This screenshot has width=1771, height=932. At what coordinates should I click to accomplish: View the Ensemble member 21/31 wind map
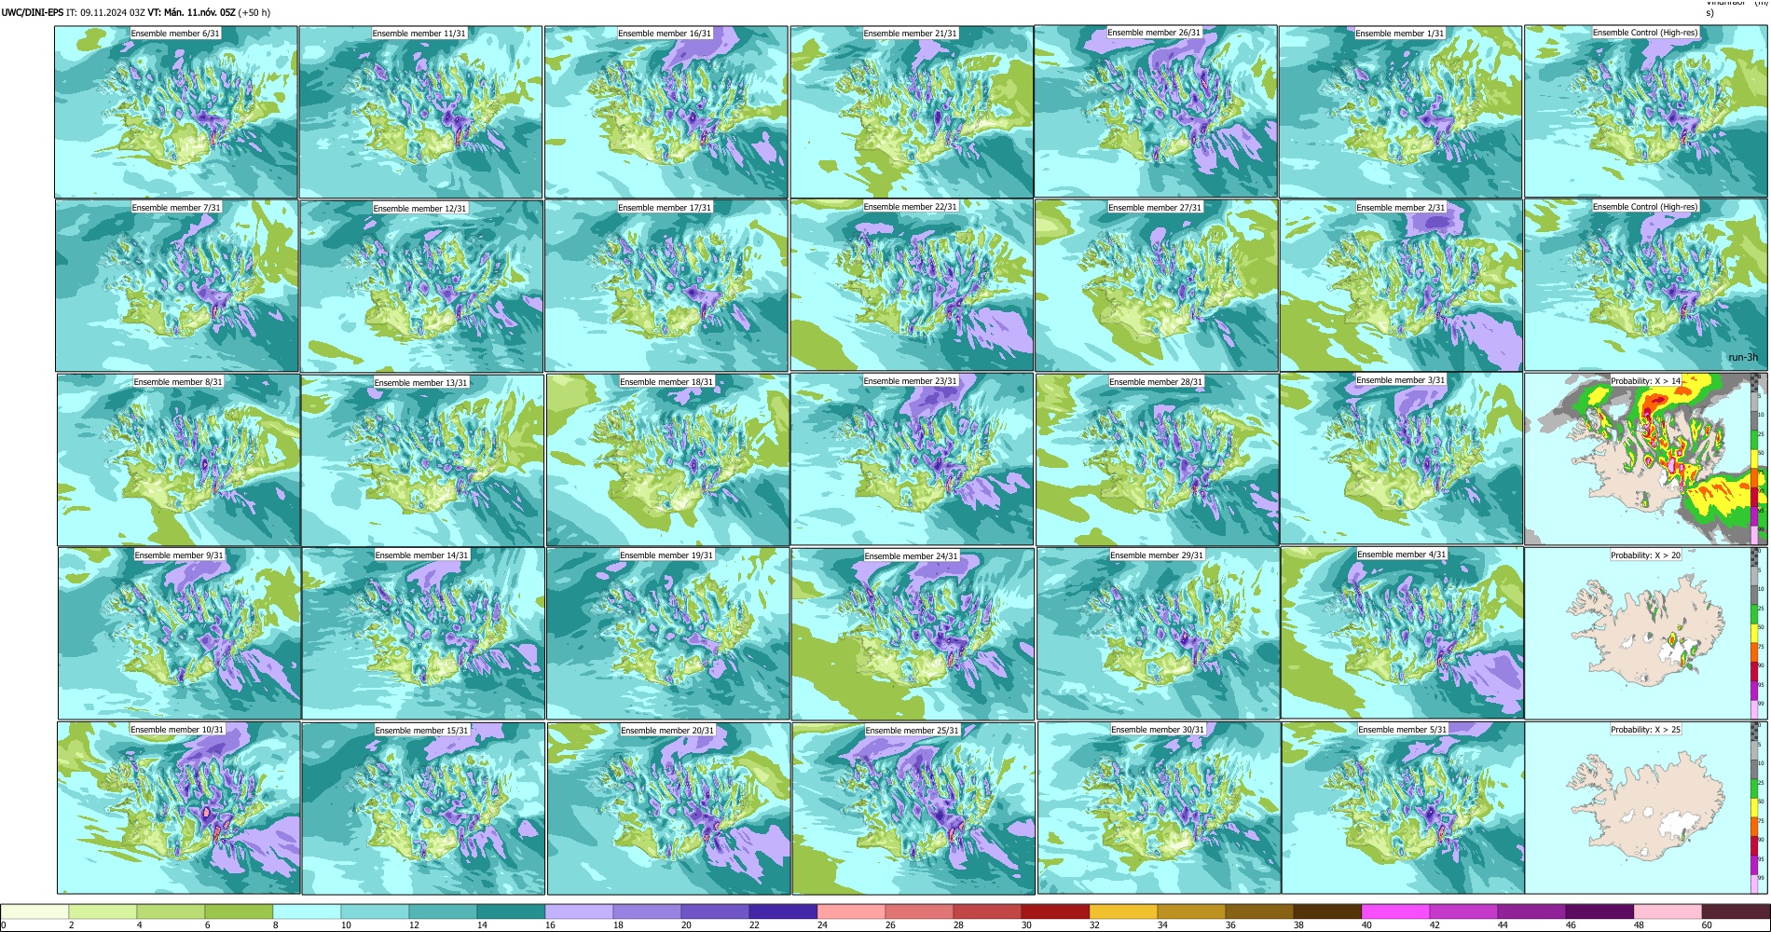tap(911, 112)
